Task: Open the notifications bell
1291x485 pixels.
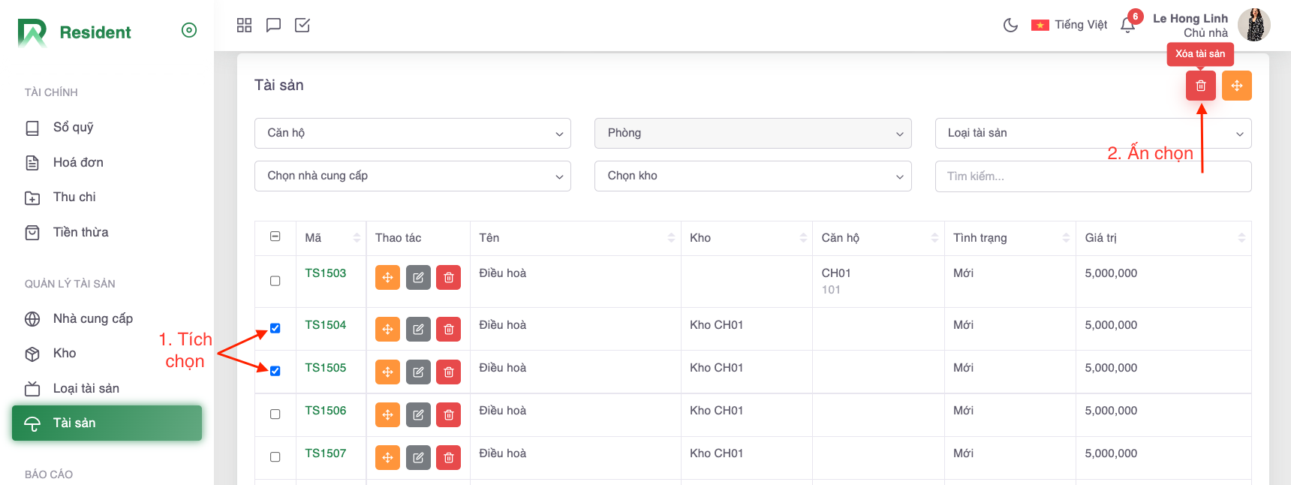Action: tap(1127, 26)
